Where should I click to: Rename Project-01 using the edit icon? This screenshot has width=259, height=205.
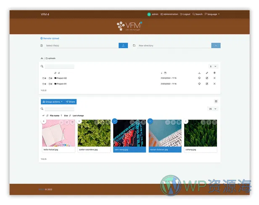click(207, 84)
